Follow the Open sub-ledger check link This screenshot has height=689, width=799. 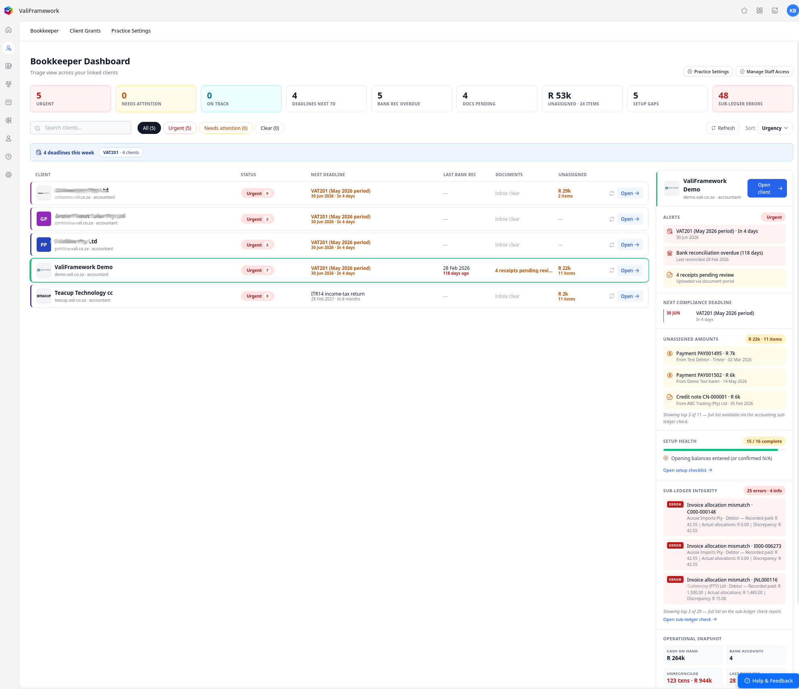pos(690,619)
